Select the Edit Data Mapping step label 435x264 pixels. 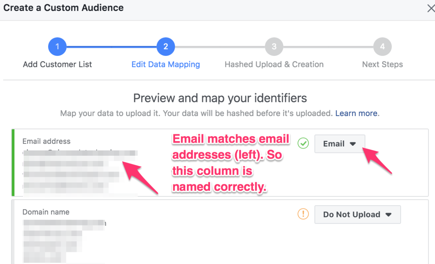(165, 64)
